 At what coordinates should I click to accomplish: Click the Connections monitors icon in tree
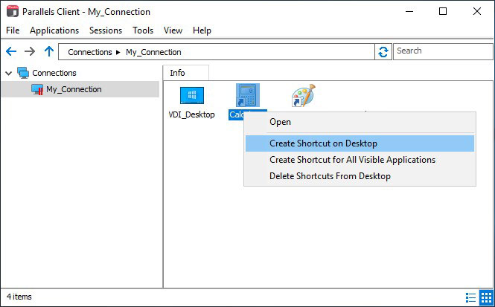[x=23, y=73]
